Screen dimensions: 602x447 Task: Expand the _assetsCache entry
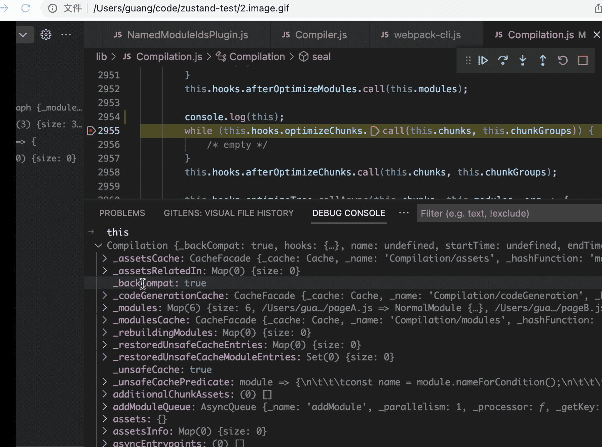[x=105, y=258]
